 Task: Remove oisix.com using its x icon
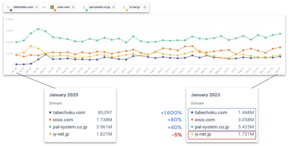point(73,7)
